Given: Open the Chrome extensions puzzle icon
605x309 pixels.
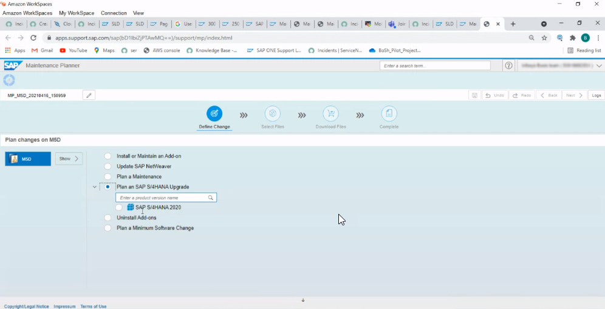Looking at the screenshot, I should 573,38.
